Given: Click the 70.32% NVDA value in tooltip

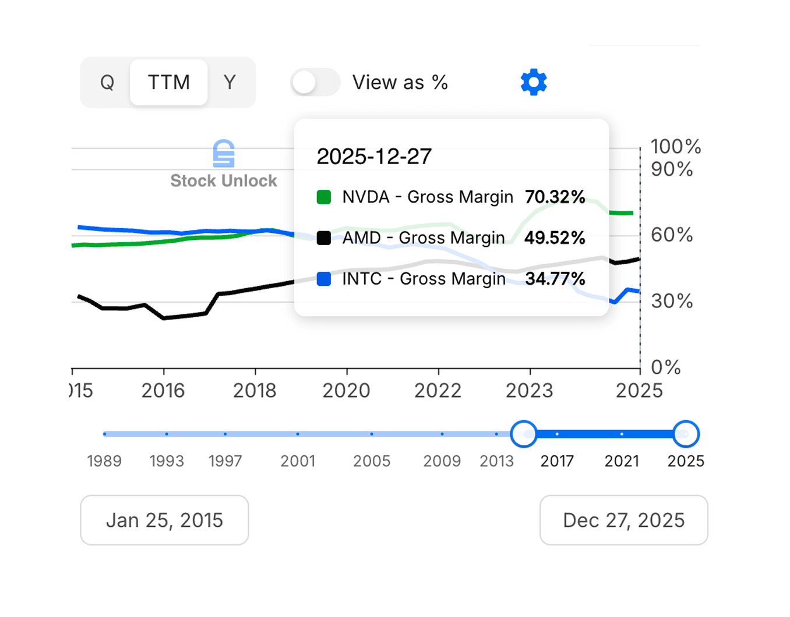Looking at the screenshot, I should [555, 197].
